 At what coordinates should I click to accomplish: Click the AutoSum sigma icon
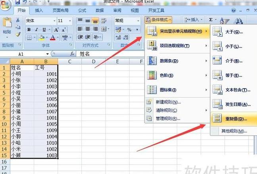click(x=211, y=20)
